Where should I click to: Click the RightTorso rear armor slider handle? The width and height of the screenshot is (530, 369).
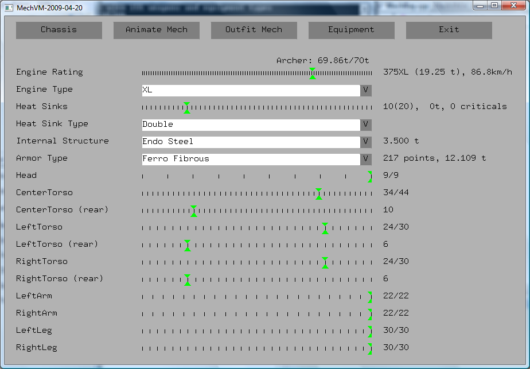point(187,279)
